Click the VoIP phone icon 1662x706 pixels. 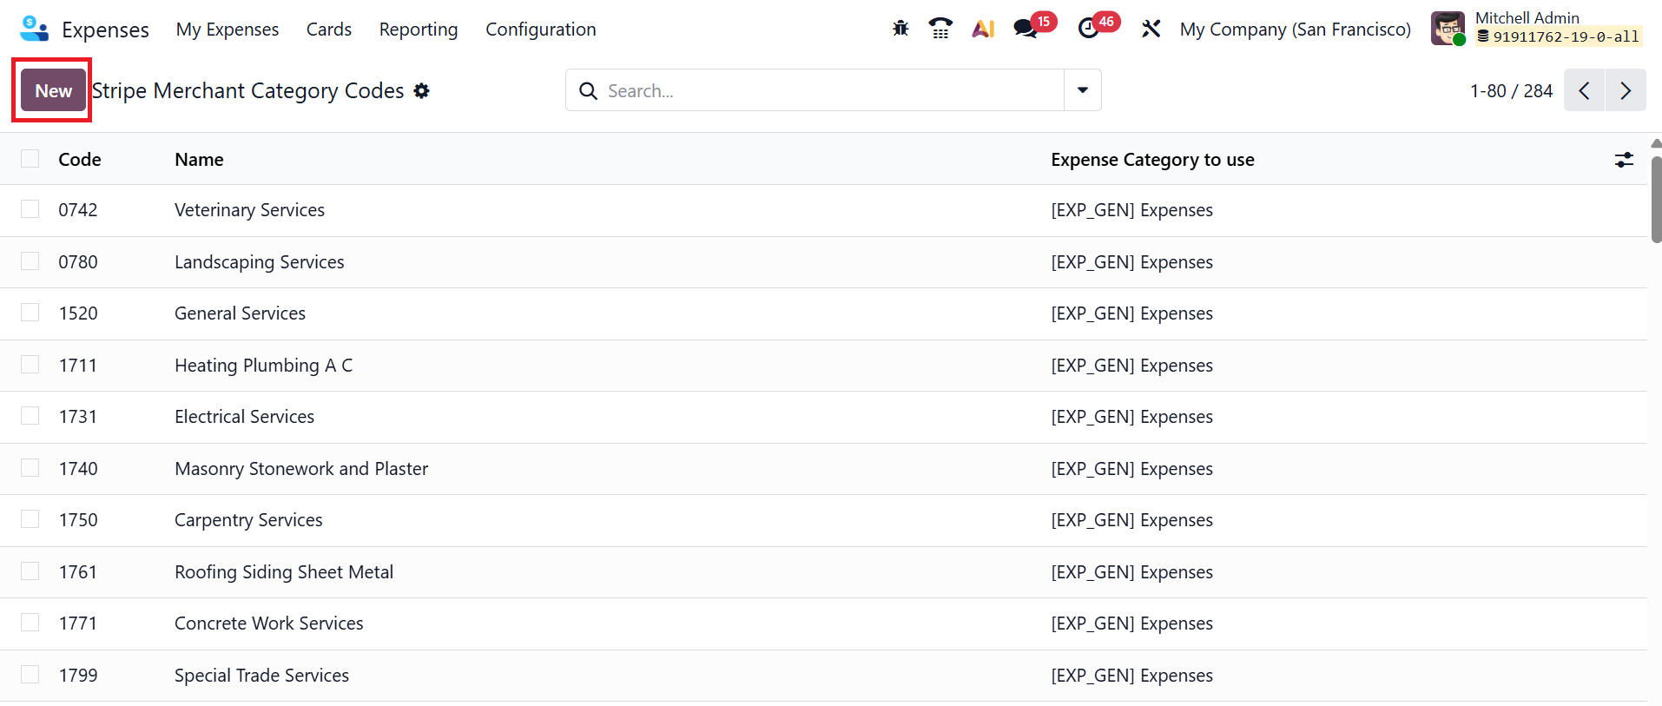(x=940, y=29)
